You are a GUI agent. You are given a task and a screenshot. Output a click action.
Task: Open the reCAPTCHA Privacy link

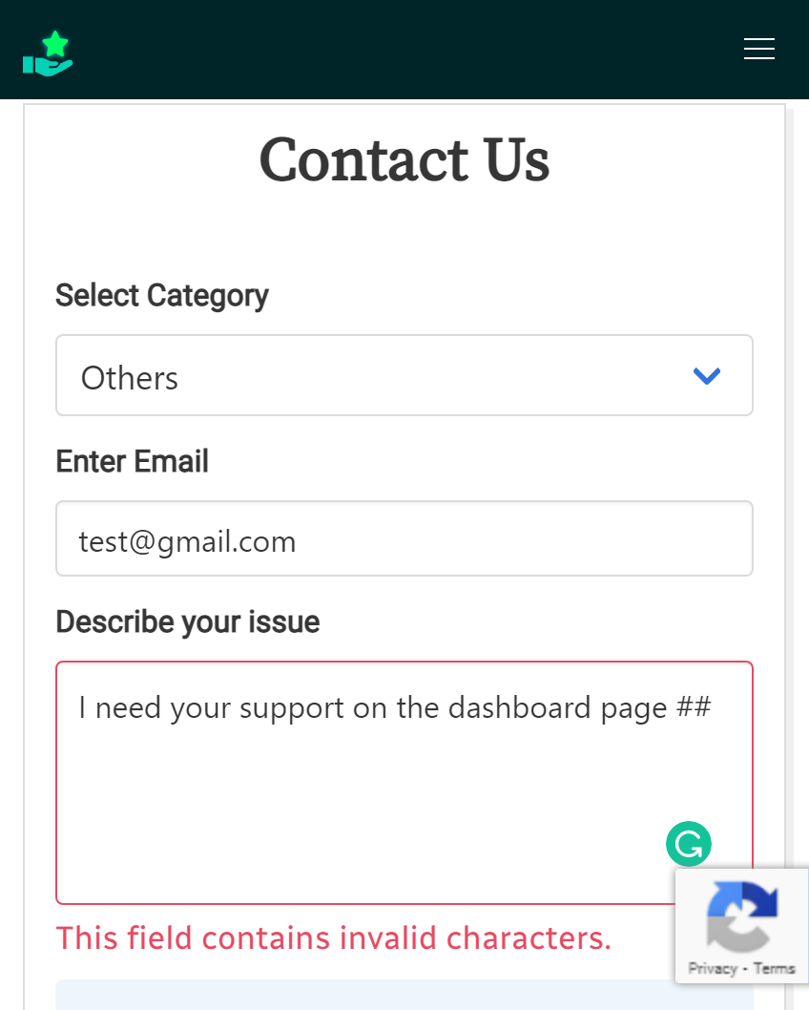coord(712,968)
